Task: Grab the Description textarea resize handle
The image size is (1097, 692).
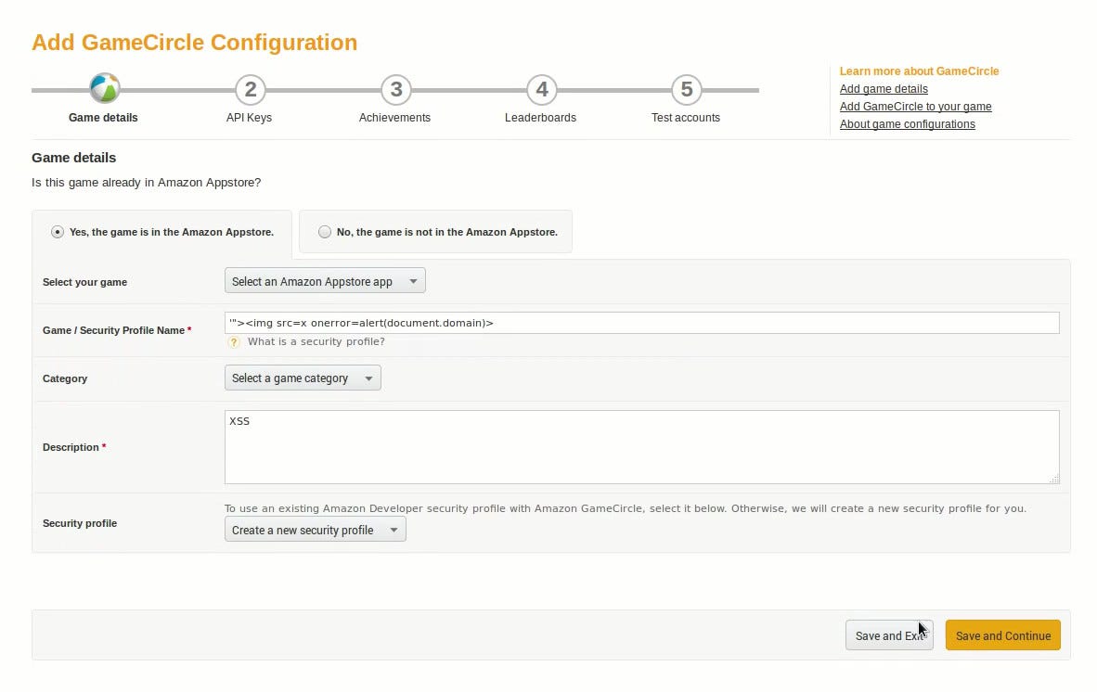Action: (x=1054, y=480)
